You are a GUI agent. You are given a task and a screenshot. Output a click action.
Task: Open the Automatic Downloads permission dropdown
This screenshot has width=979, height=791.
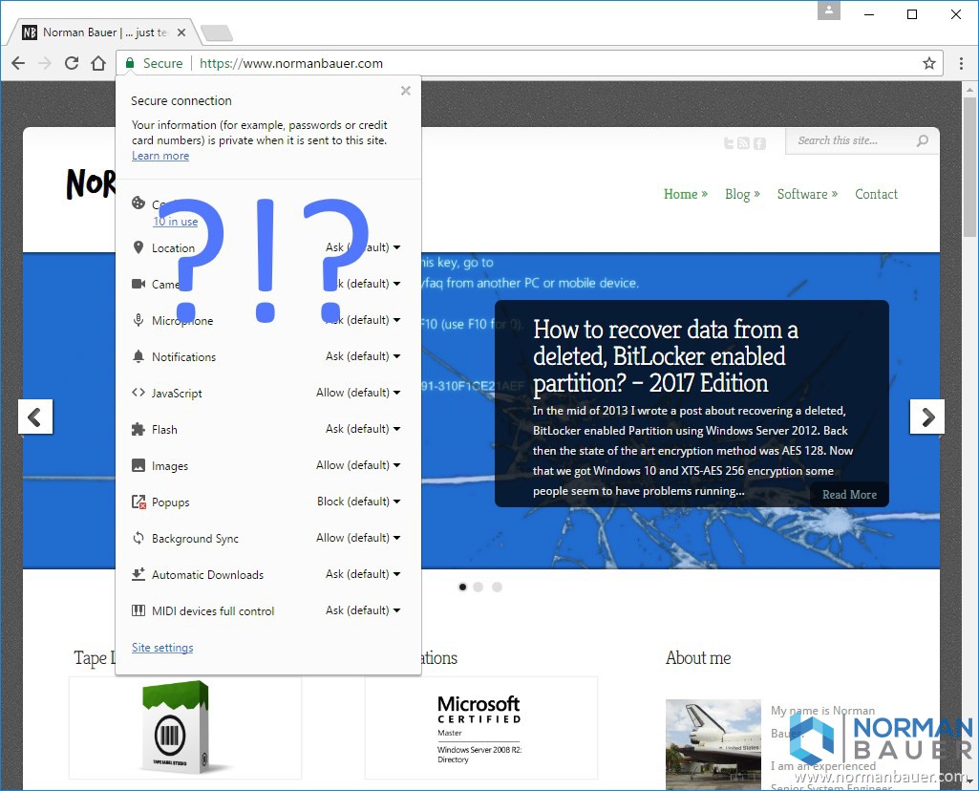pos(363,574)
